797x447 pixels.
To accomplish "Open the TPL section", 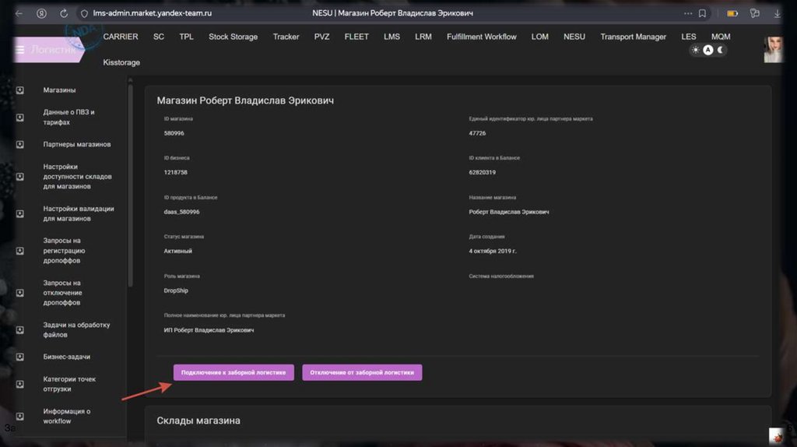I will click(x=186, y=37).
